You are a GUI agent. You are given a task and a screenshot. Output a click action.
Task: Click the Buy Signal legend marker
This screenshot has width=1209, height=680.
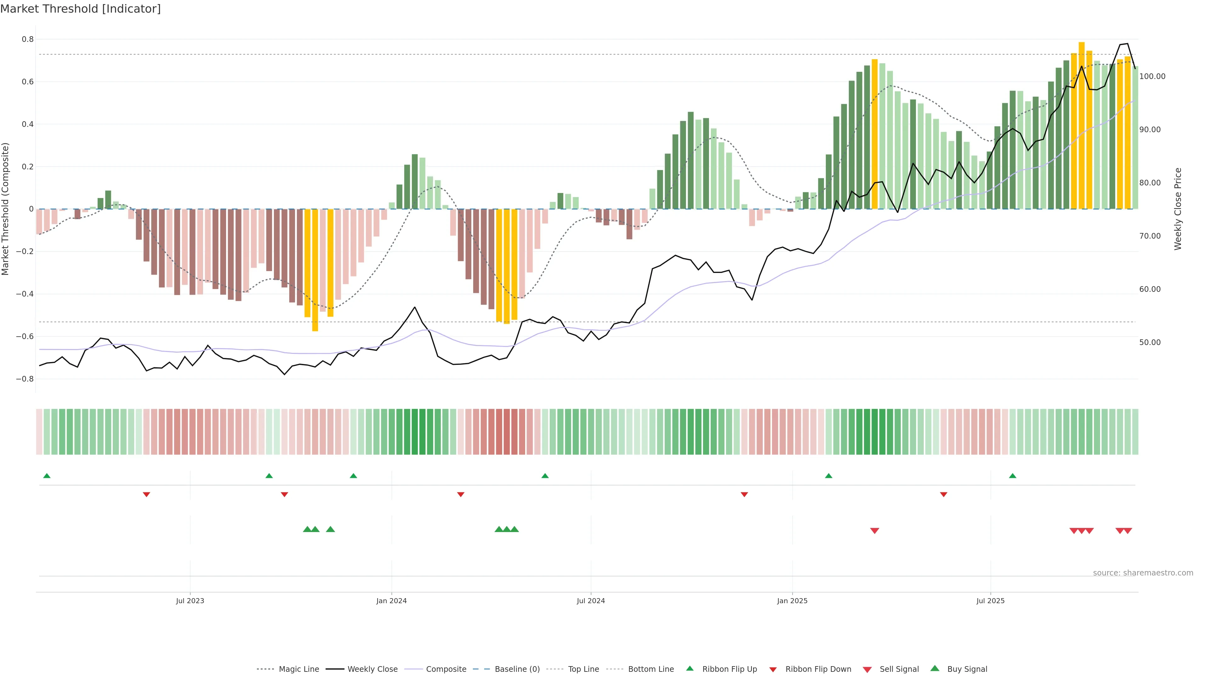tap(934, 668)
